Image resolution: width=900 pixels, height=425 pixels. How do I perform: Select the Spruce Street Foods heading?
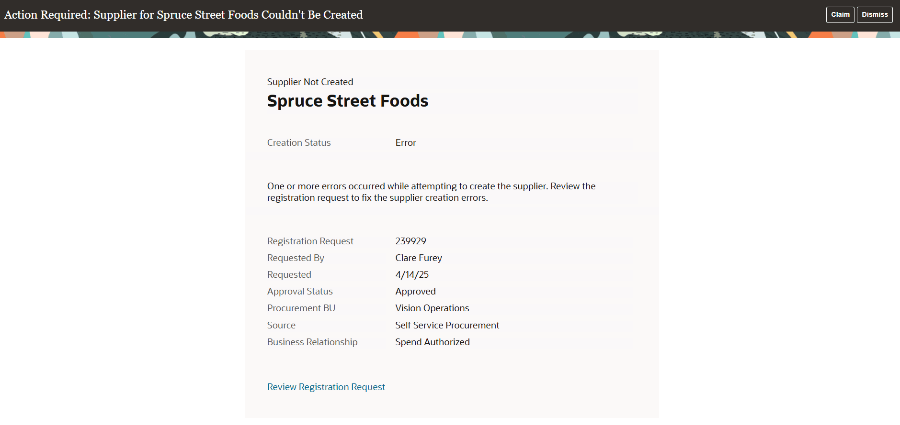click(x=348, y=101)
